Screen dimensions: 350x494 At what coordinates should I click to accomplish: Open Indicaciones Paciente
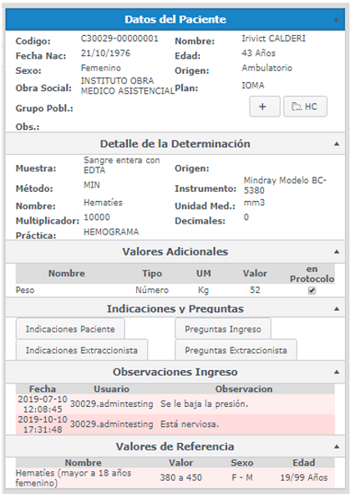[70, 329]
